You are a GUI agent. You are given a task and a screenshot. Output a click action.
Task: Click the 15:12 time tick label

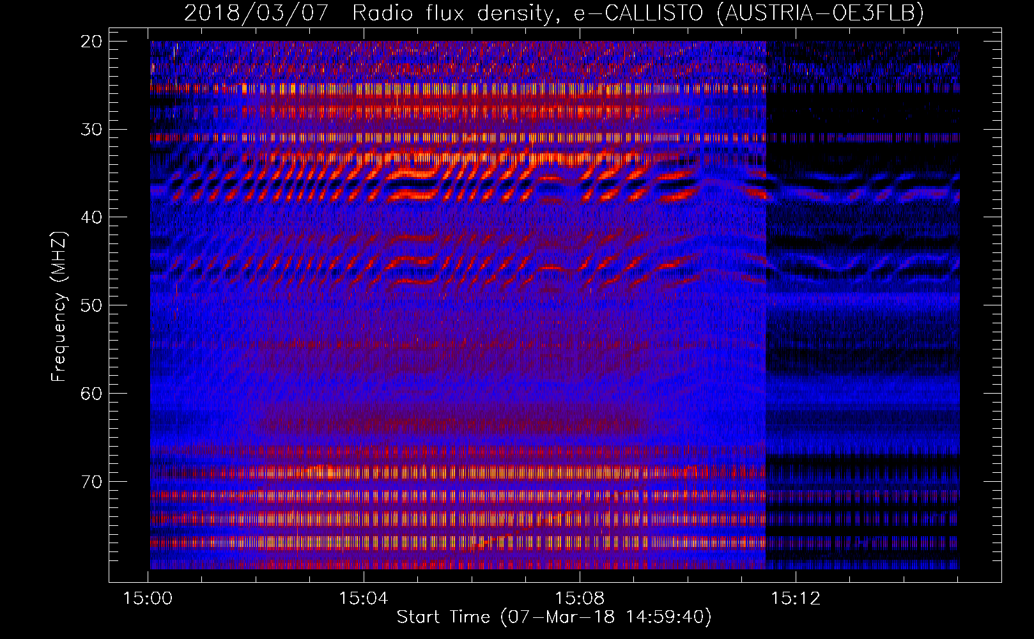pos(795,599)
